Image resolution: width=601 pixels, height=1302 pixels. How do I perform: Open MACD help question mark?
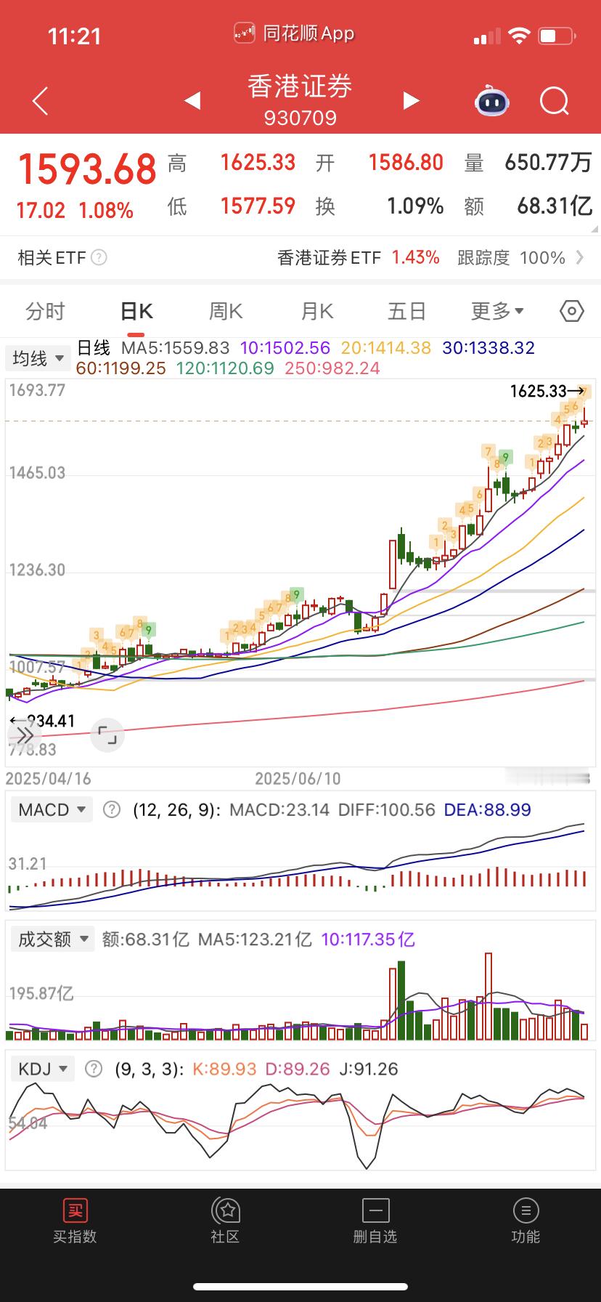click(x=112, y=809)
